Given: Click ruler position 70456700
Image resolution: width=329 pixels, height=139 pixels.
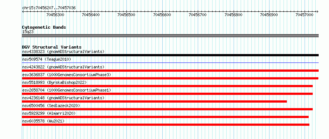Looking at the screenshot, I should tap(198, 15).
